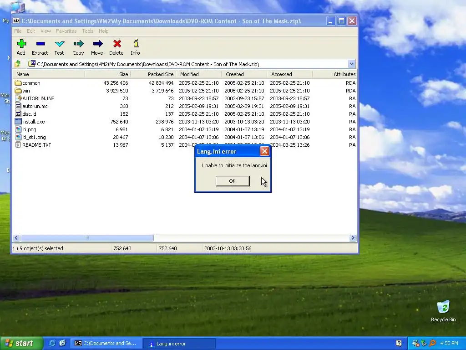Click the second Quick Launch icon
The height and width of the screenshot is (350, 466).
coord(62,343)
